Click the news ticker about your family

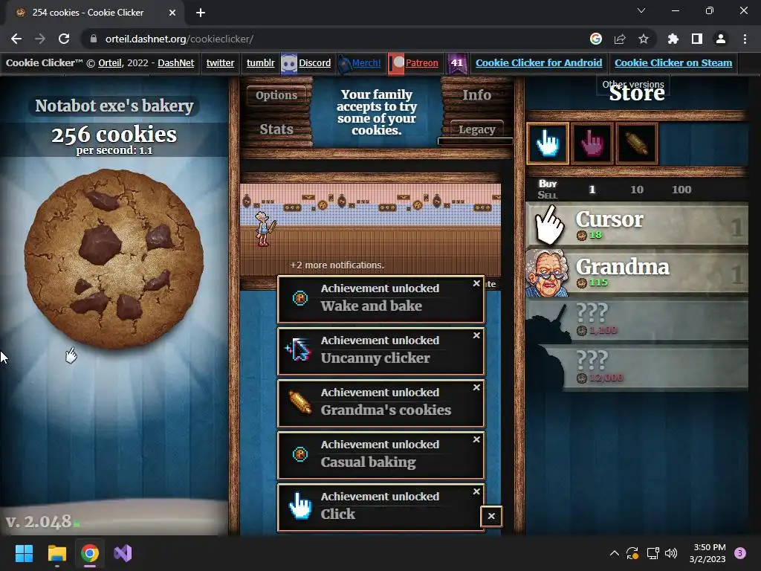(376, 112)
